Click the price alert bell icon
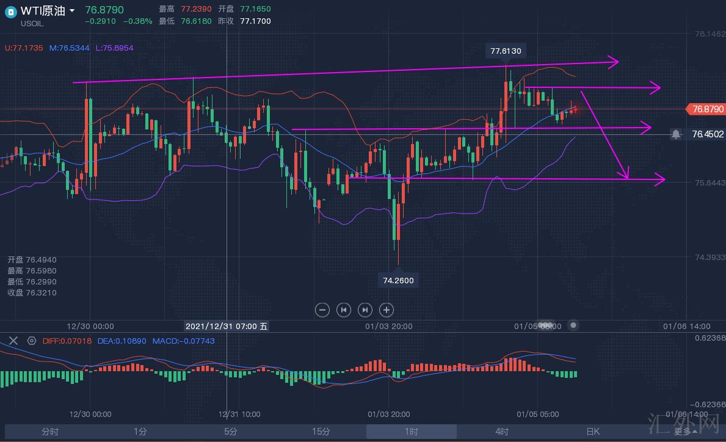This screenshot has width=726, height=442. [x=676, y=134]
